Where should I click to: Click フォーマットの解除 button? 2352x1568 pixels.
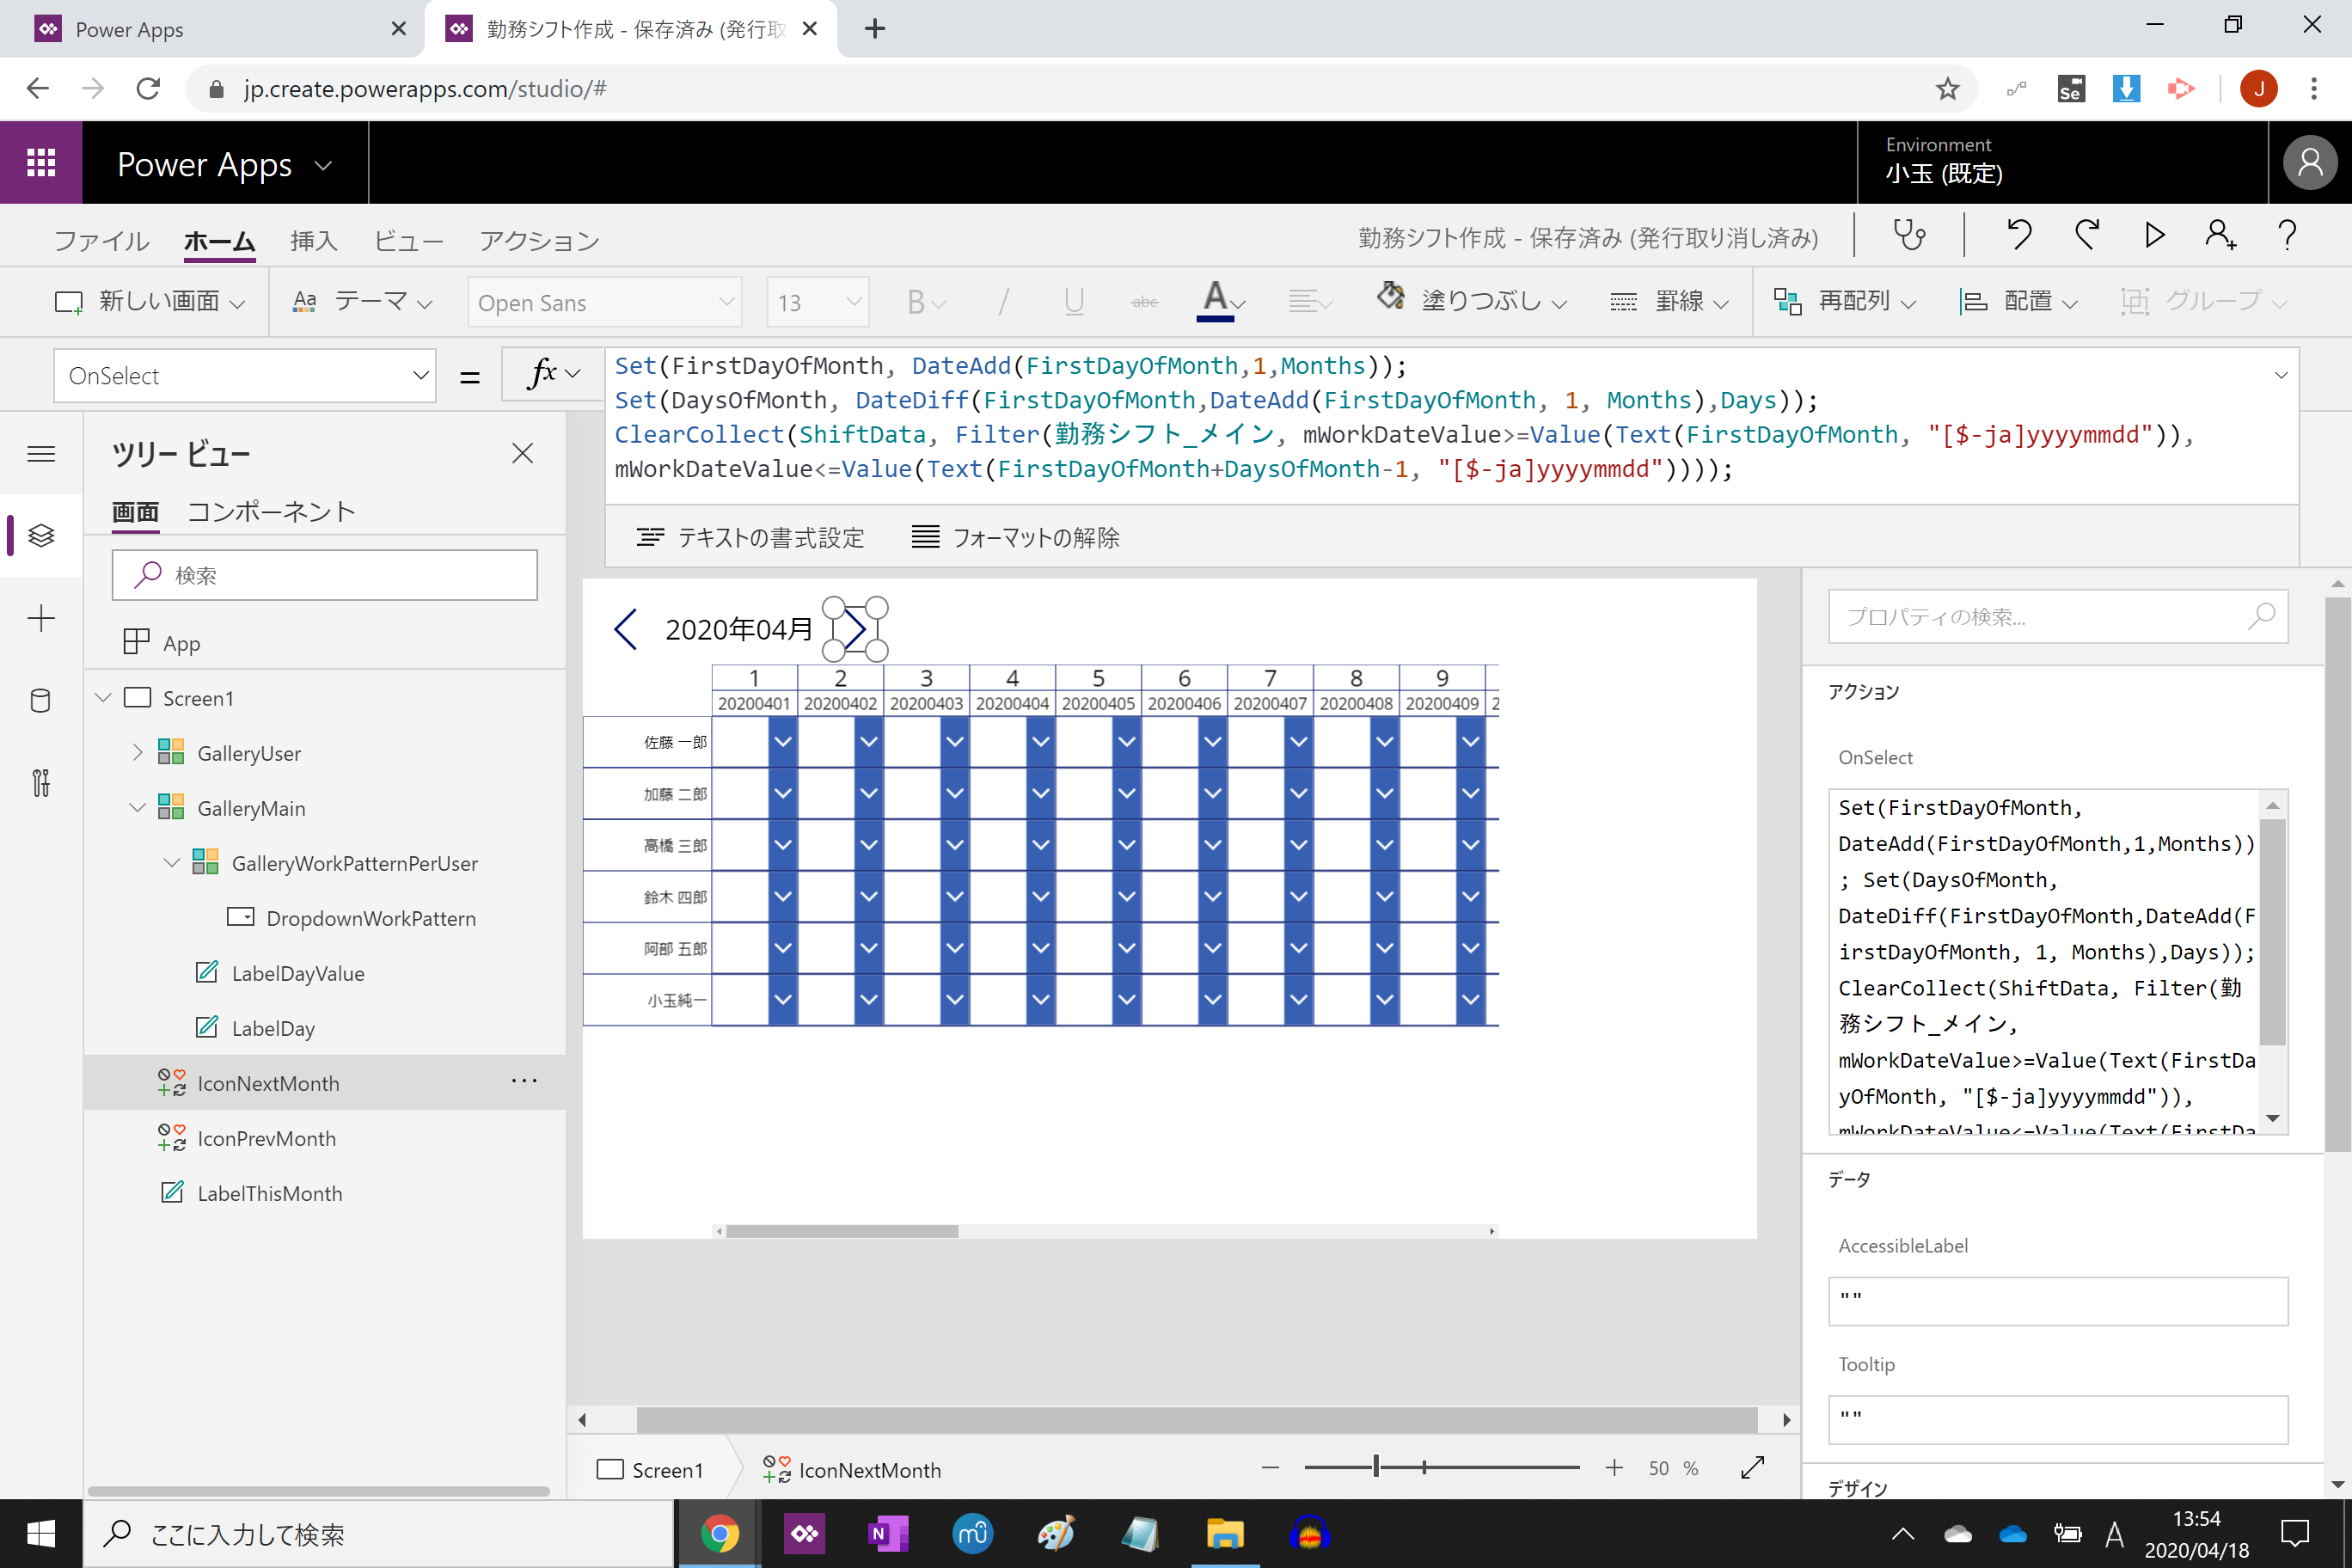coord(1015,538)
